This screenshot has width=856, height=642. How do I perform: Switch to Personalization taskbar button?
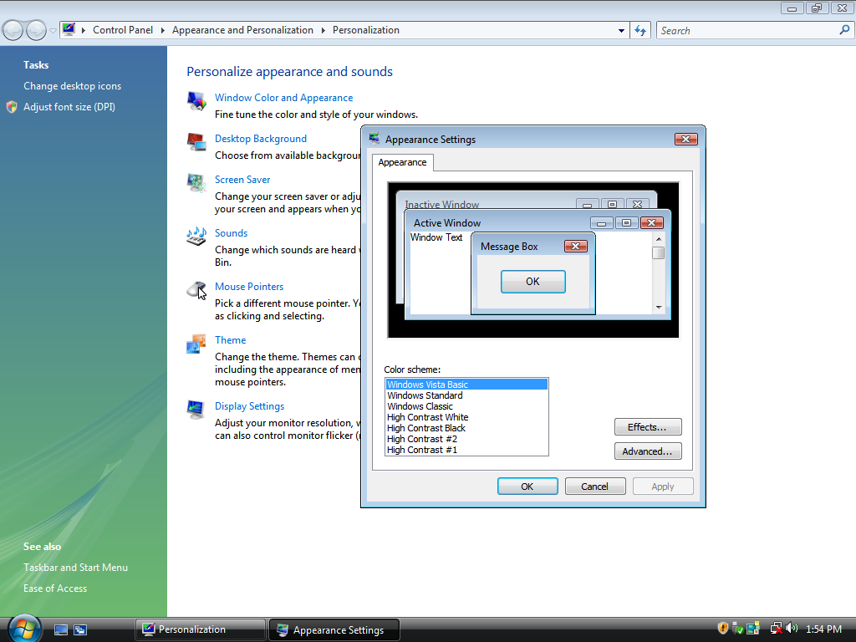(201, 629)
